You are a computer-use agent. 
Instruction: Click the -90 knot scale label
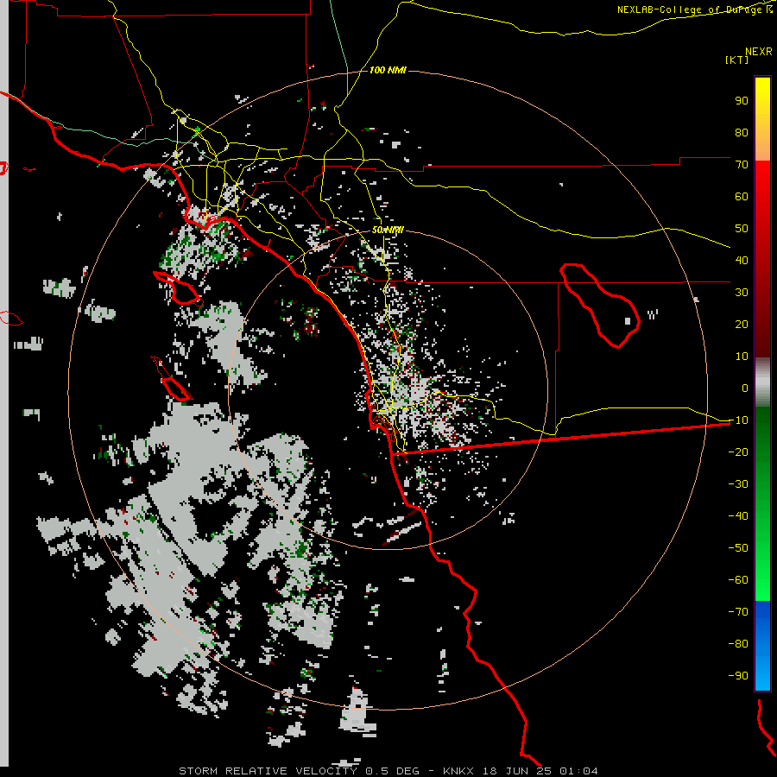pos(738,675)
